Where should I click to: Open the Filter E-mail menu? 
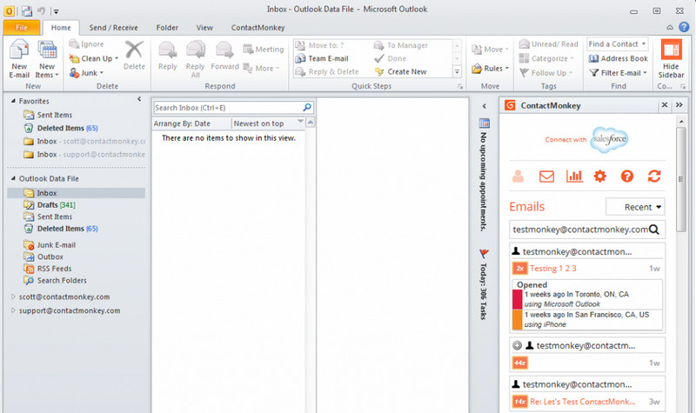pyautogui.click(x=618, y=73)
